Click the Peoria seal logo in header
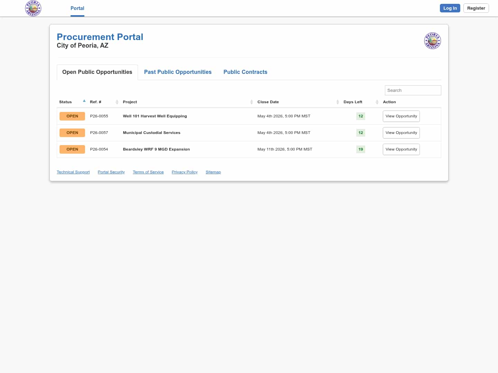This screenshot has height=373, width=498. tap(33, 8)
